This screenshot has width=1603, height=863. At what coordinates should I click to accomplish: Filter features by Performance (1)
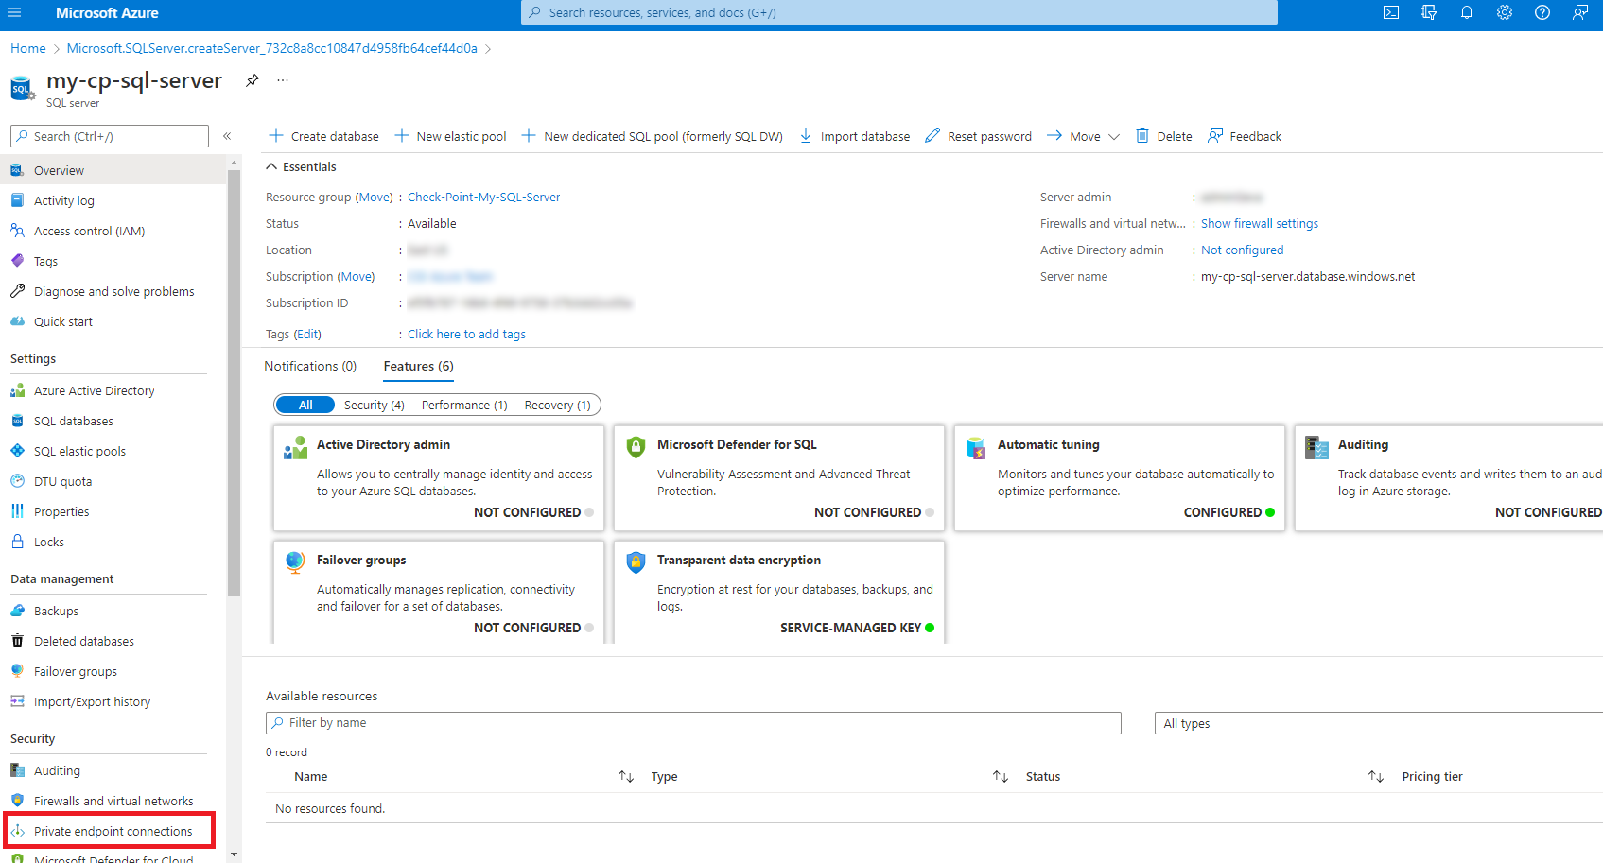[464, 405]
